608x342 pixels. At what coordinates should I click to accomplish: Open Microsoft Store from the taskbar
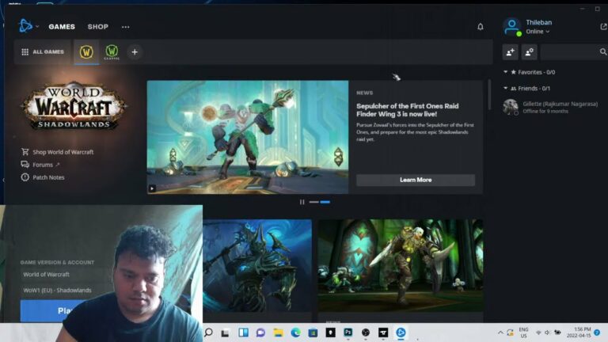(x=313, y=332)
